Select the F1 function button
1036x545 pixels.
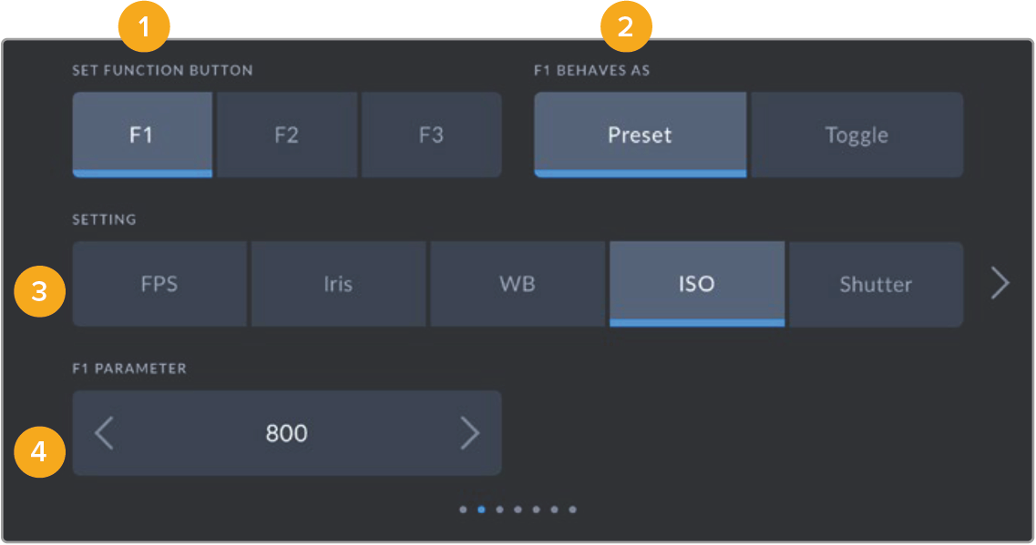point(142,135)
